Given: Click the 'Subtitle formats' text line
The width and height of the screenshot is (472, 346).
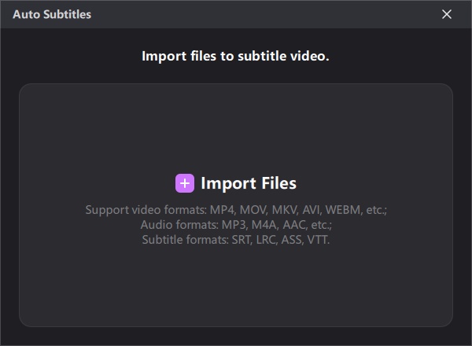Looking at the screenshot, I should (x=236, y=239).
